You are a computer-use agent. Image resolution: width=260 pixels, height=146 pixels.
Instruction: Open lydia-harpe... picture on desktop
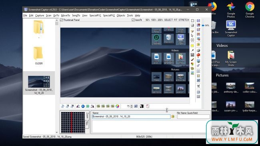click(250, 107)
